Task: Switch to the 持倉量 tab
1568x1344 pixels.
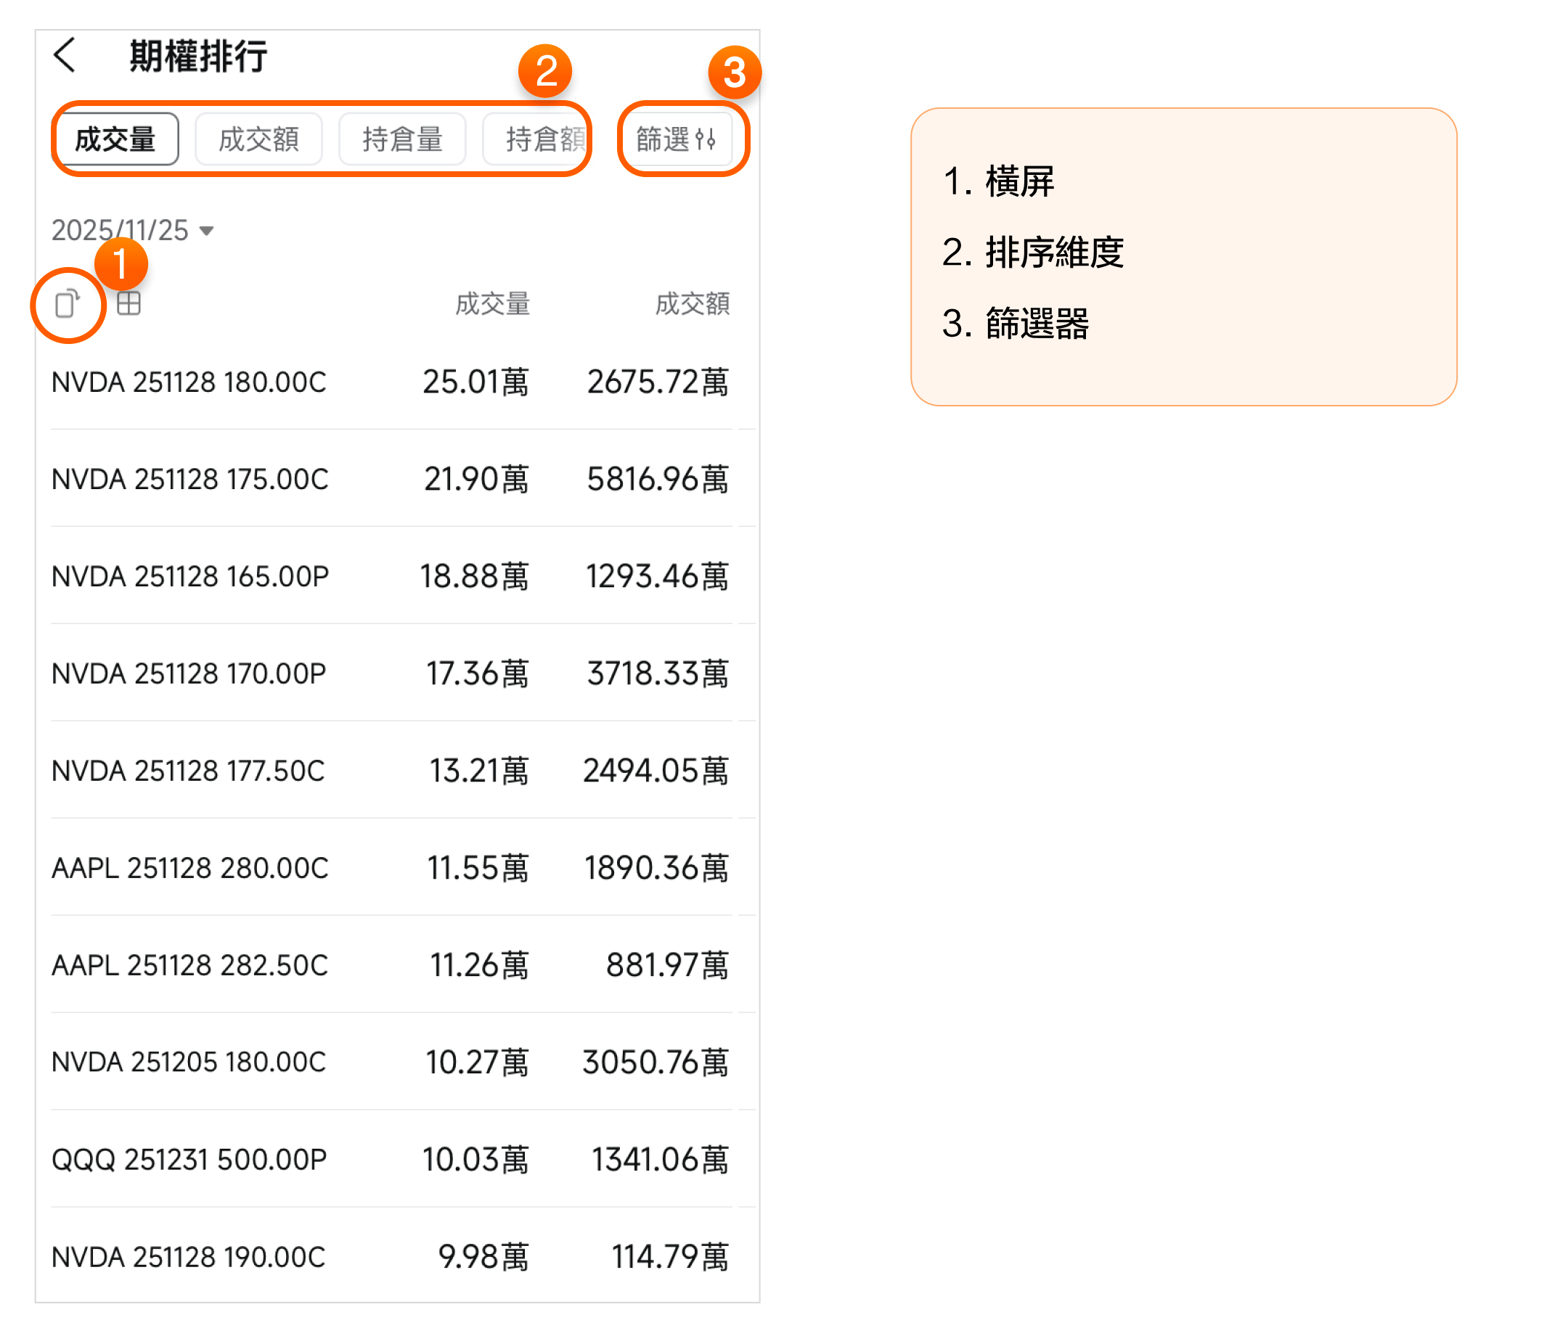Action: 403,139
